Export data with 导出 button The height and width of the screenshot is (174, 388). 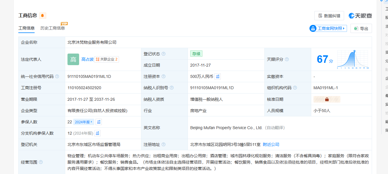click(361, 28)
